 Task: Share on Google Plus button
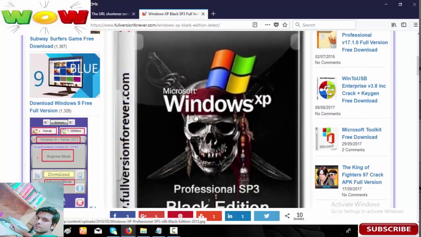pyautogui.click(x=151, y=216)
